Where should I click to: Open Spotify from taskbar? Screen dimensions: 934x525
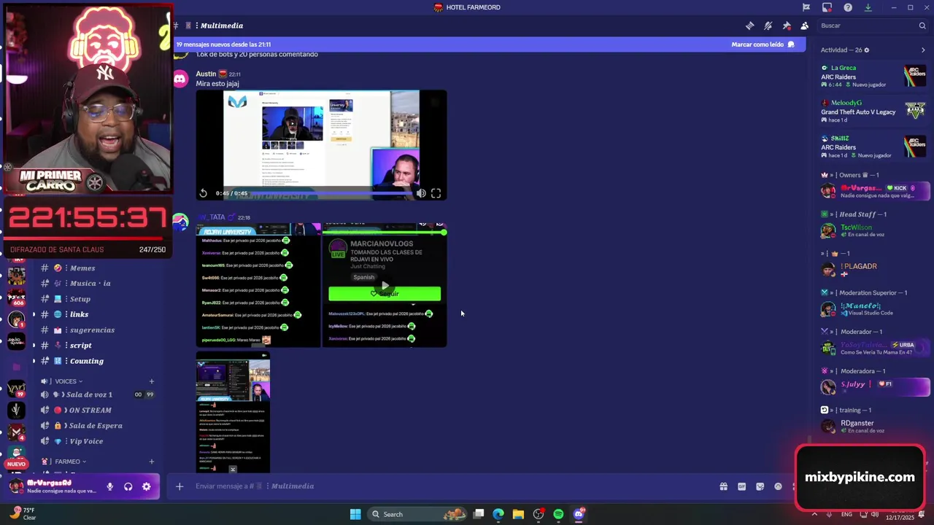click(x=558, y=514)
